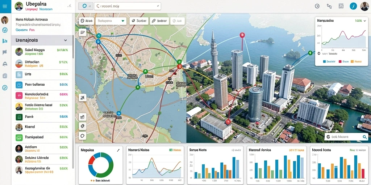Click the search box over the aerial view
The image size is (371, 185).
[346, 137]
